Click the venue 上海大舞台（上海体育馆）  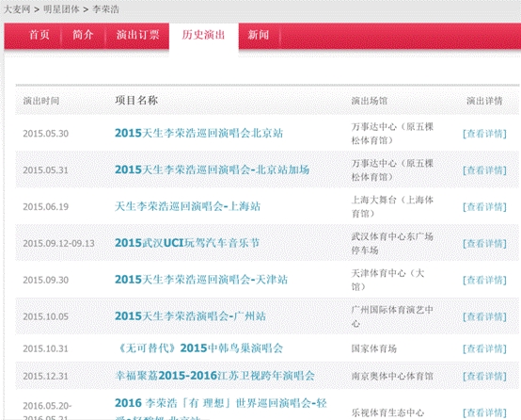(392, 206)
